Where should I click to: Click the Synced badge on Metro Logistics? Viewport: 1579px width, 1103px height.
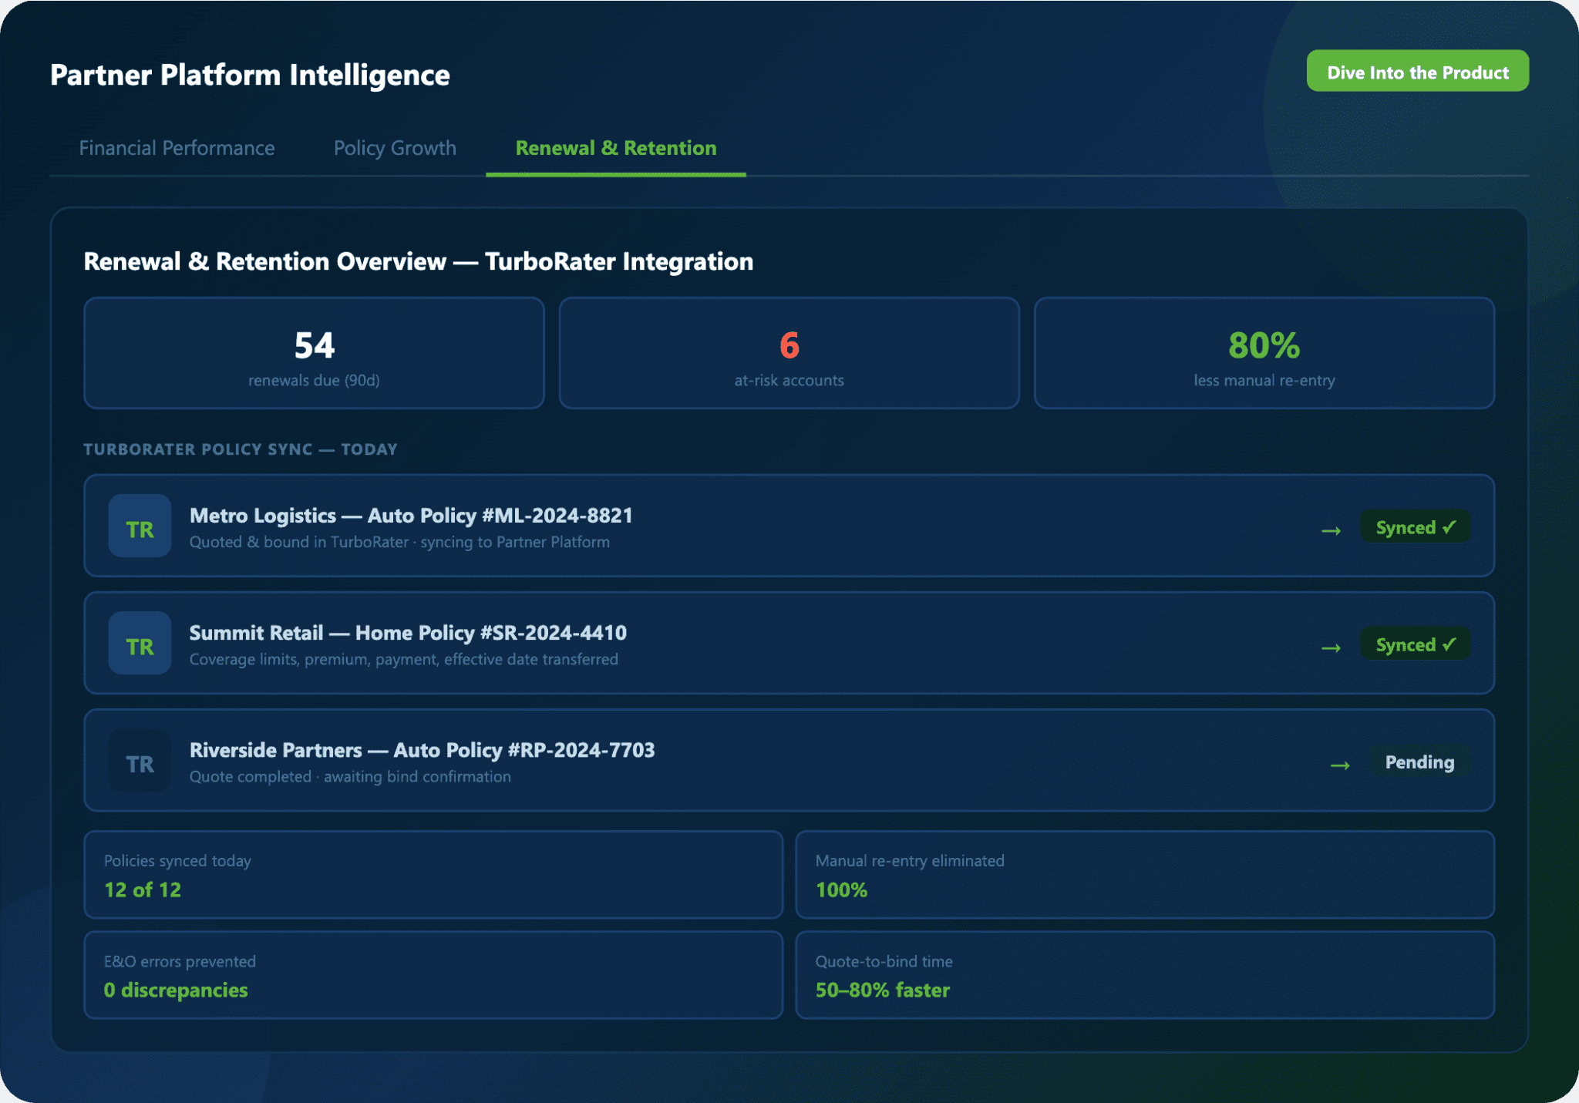pos(1415,527)
